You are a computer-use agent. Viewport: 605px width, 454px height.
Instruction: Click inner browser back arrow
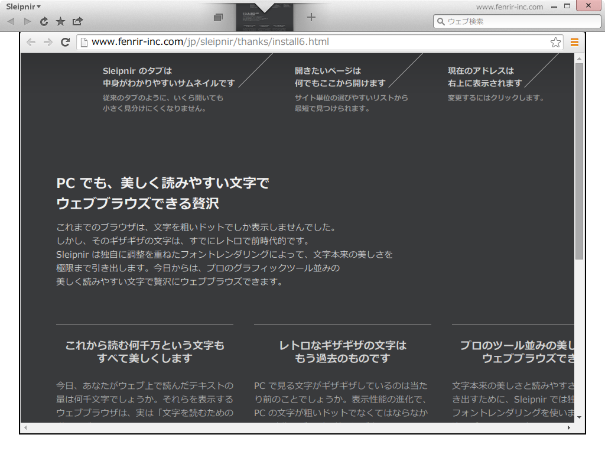pos(31,42)
